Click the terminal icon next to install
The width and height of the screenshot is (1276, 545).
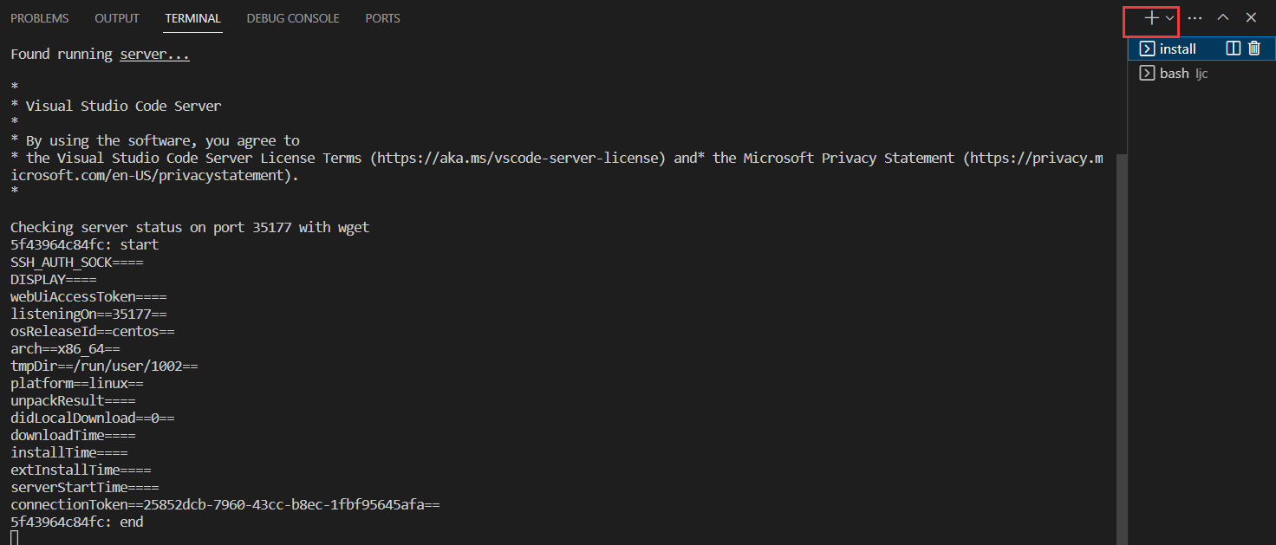1146,49
